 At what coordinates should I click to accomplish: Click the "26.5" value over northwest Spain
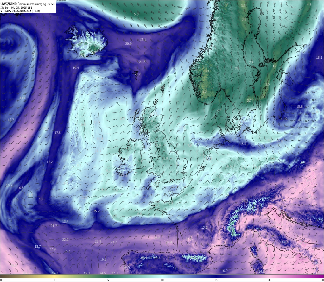pos(127,267)
